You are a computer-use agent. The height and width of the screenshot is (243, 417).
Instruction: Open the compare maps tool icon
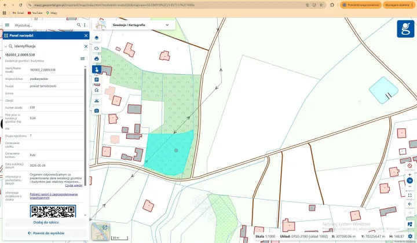pyautogui.click(x=409, y=224)
